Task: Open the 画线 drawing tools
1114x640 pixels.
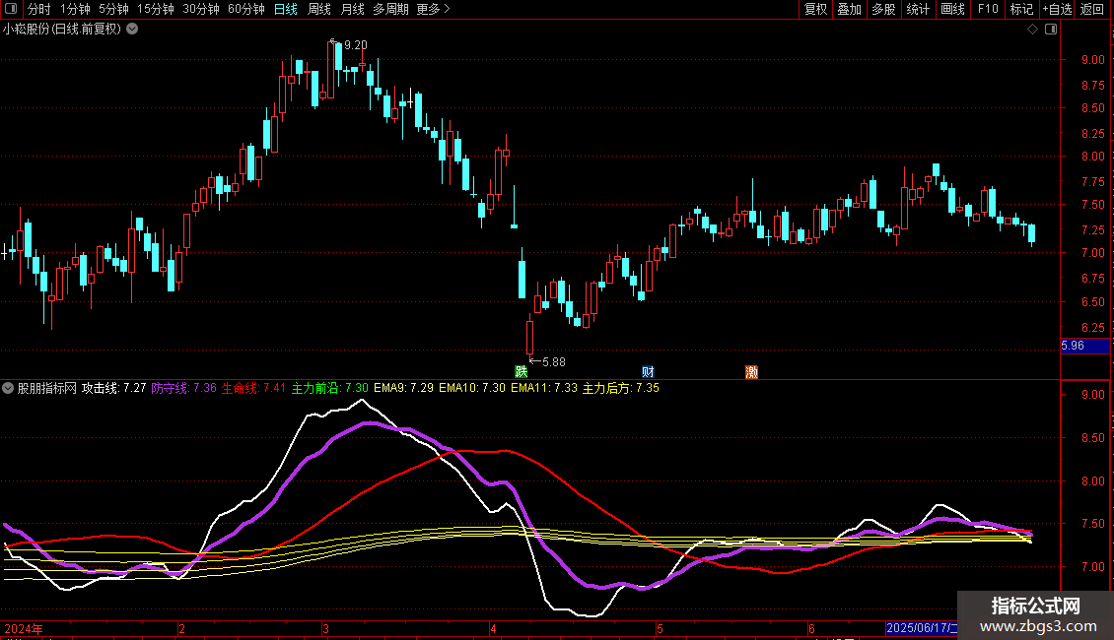Action: pos(952,9)
